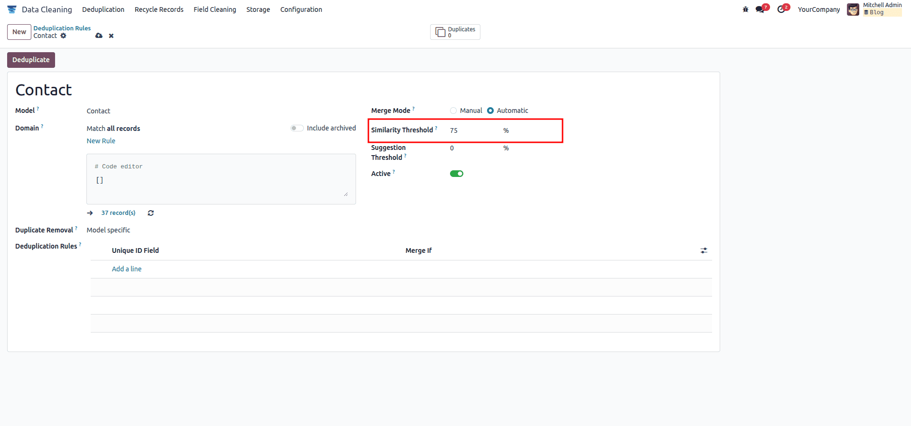The width and height of the screenshot is (911, 426).
Task: Click the Model field value Contact
Action: click(98, 111)
